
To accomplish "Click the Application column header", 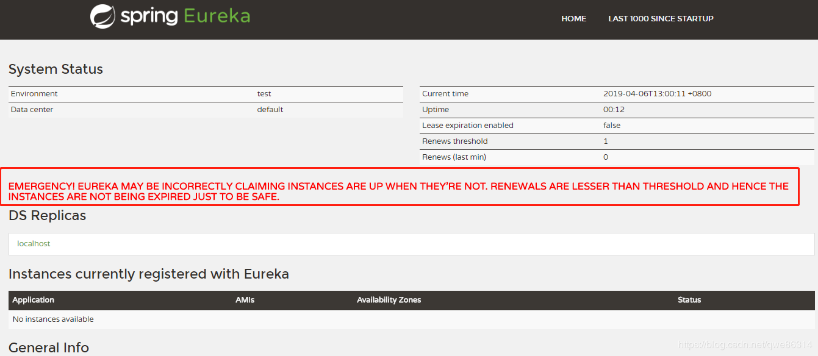I will point(33,300).
